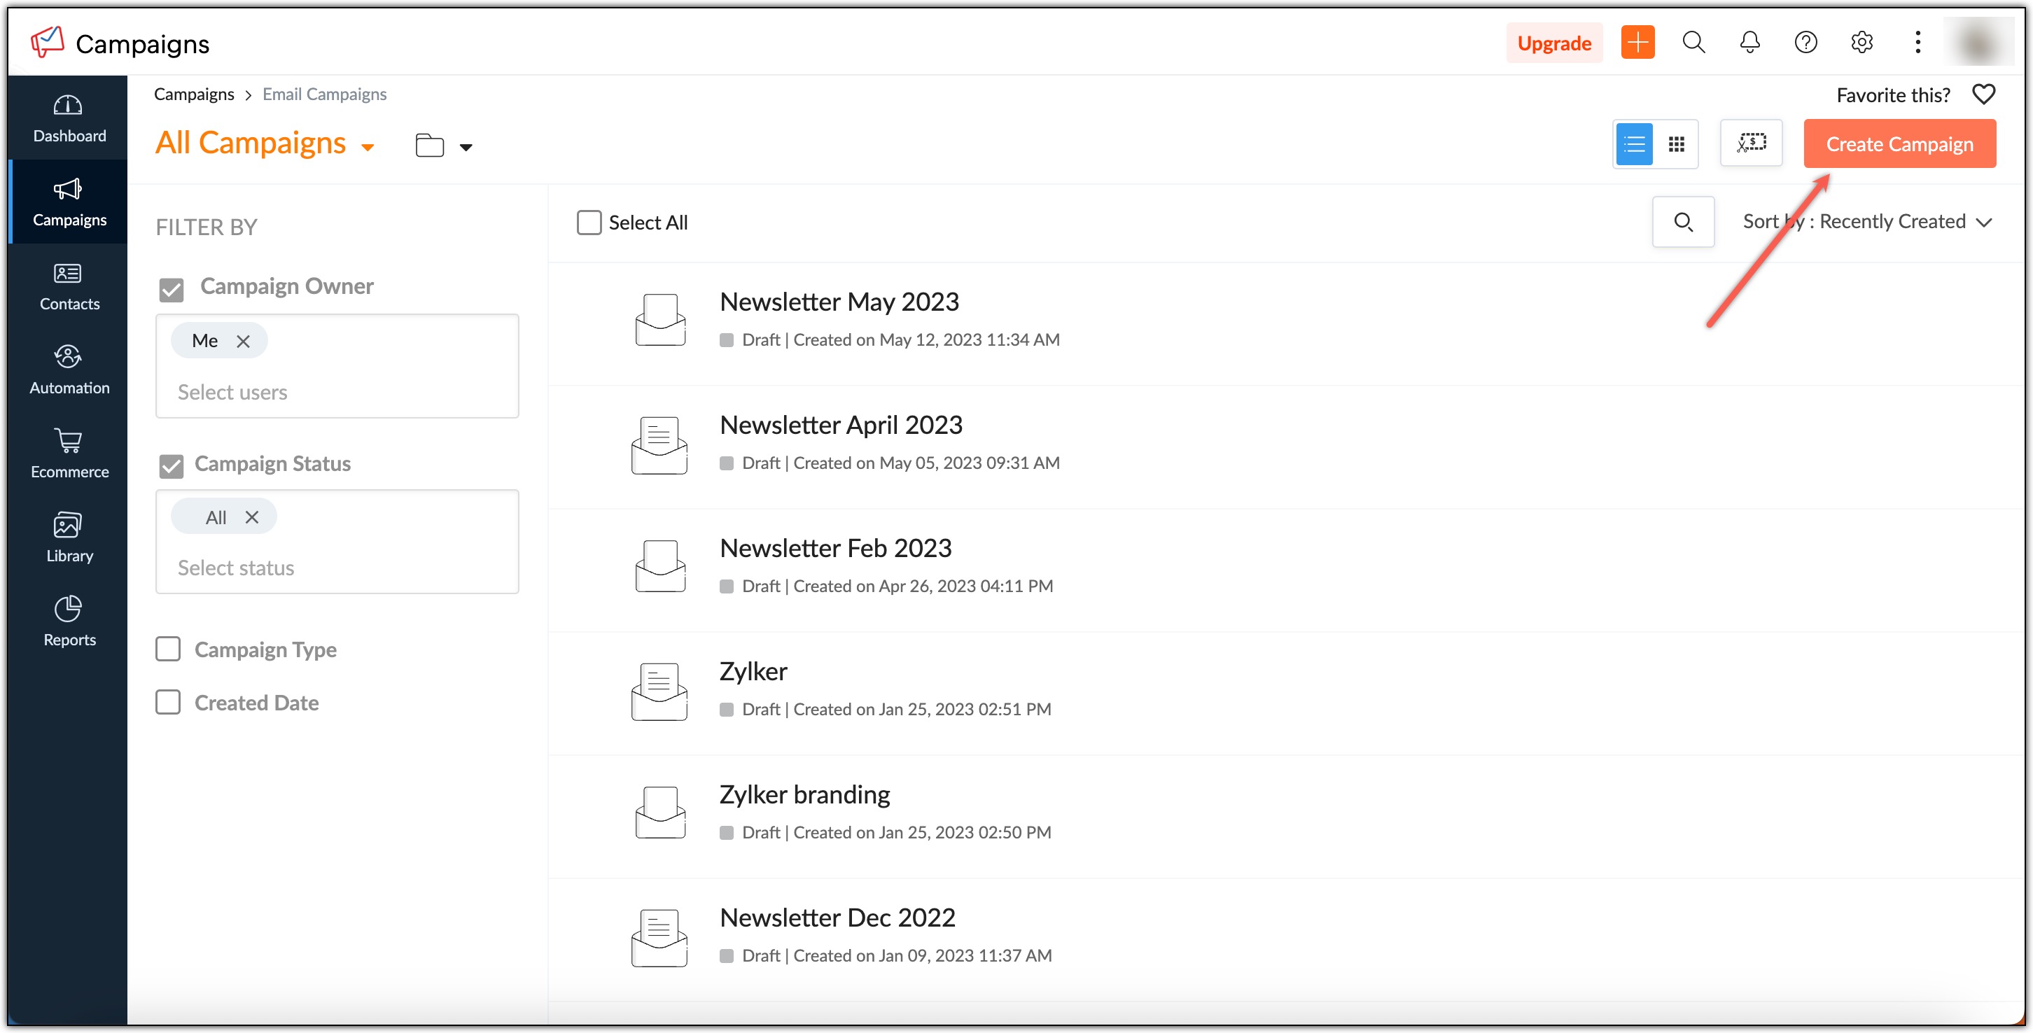Open the notifications bell icon
The image size is (2033, 1033).
1749,42
